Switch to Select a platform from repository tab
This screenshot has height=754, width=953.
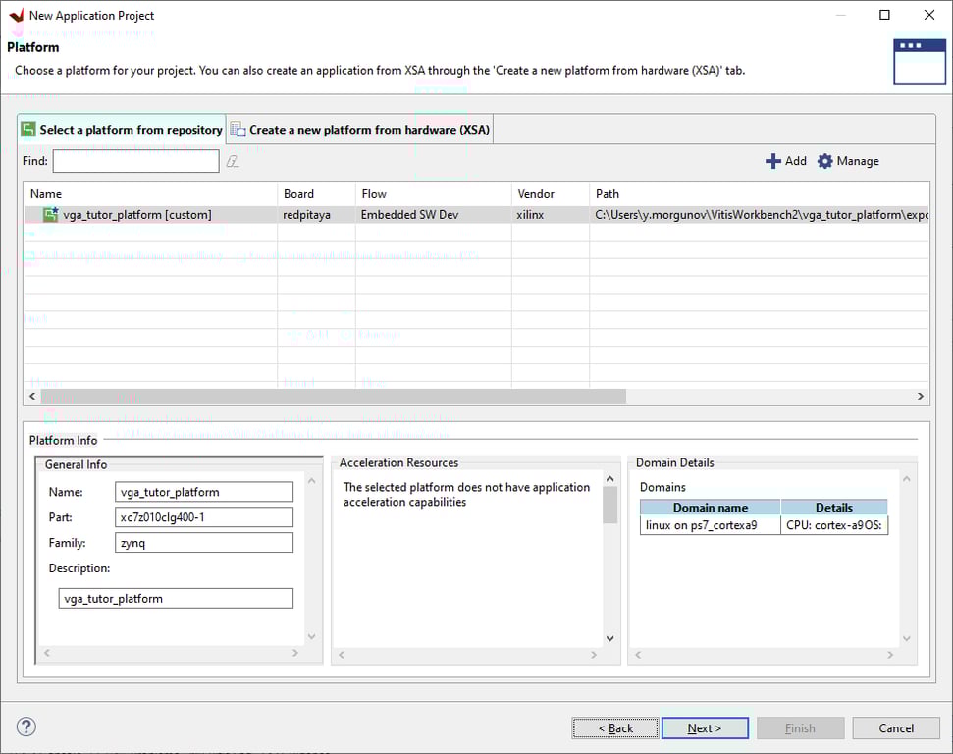point(122,129)
